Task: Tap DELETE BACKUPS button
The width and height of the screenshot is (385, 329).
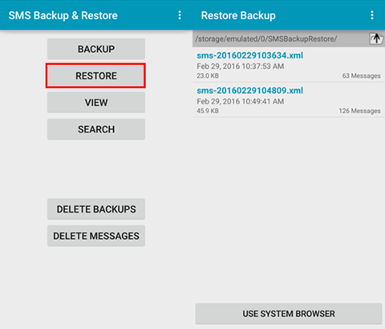Action: pos(96,209)
